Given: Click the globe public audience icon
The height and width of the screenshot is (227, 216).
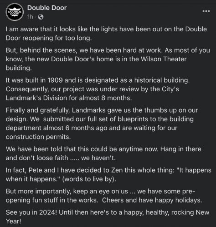Looking at the screenshot, I should tap(41, 17).
